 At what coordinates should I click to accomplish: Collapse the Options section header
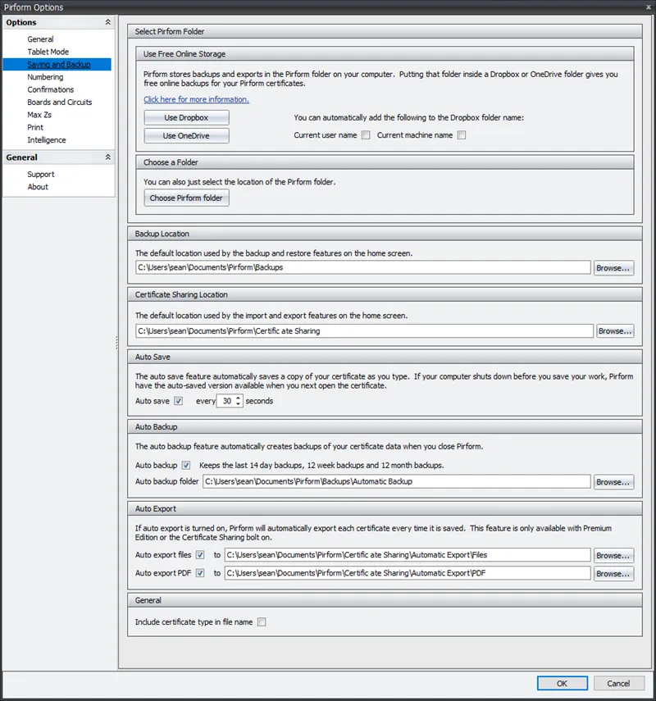click(107, 22)
